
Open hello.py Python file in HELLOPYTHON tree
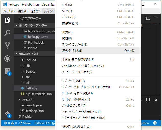34,88
